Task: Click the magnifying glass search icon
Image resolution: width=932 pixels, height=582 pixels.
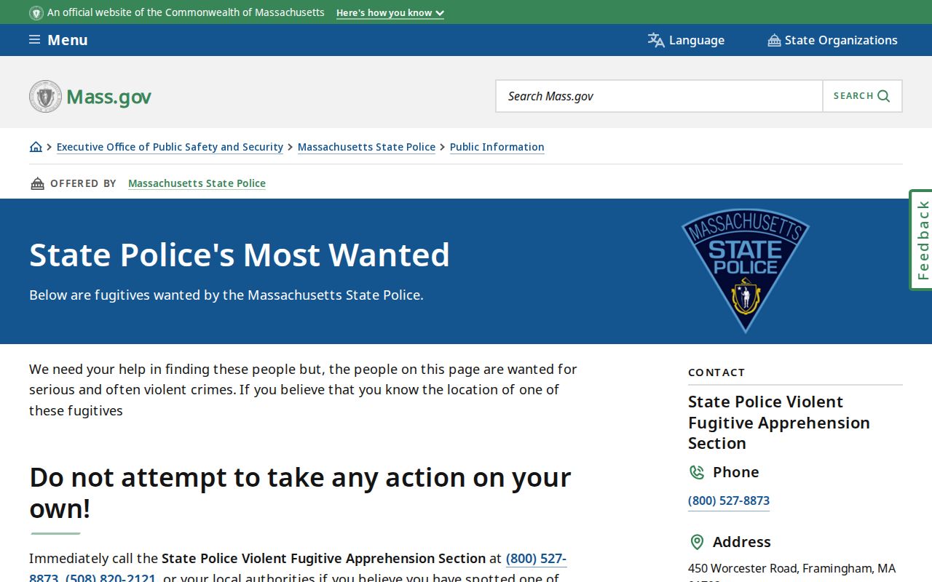Action: click(884, 96)
